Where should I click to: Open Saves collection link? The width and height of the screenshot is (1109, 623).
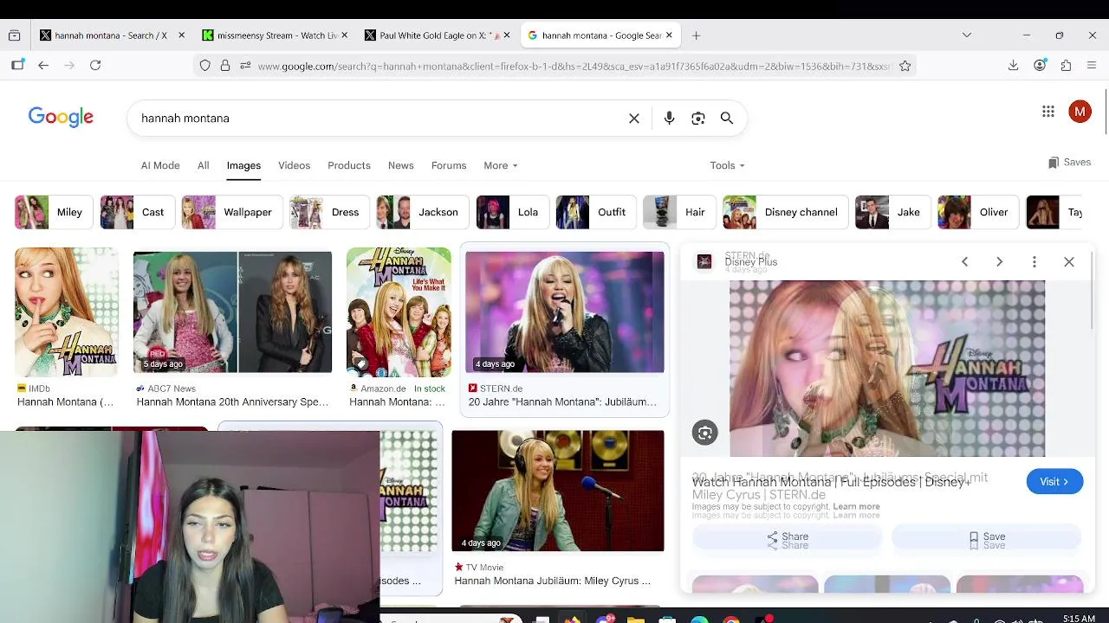[1069, 163]
